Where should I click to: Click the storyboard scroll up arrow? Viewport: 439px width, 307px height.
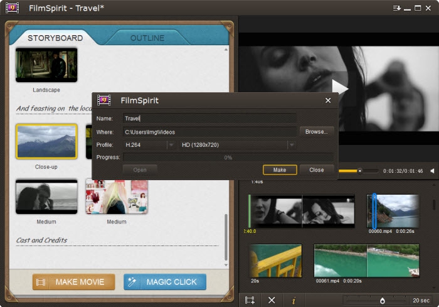coord(226,50)
